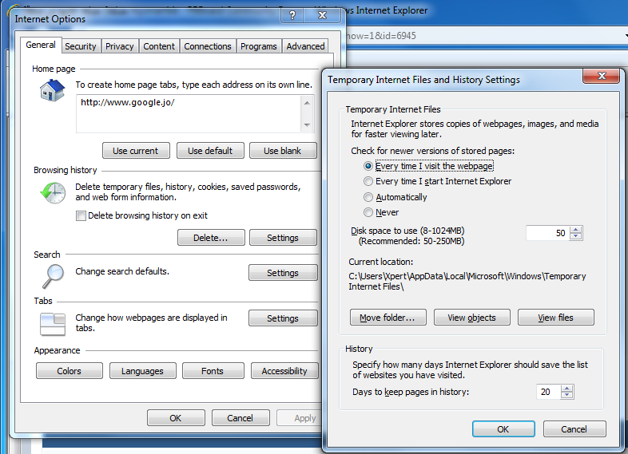This screenshot has width=628, height=454.
Task: Click the home page box scroll-up arrow
Action: 307,103
